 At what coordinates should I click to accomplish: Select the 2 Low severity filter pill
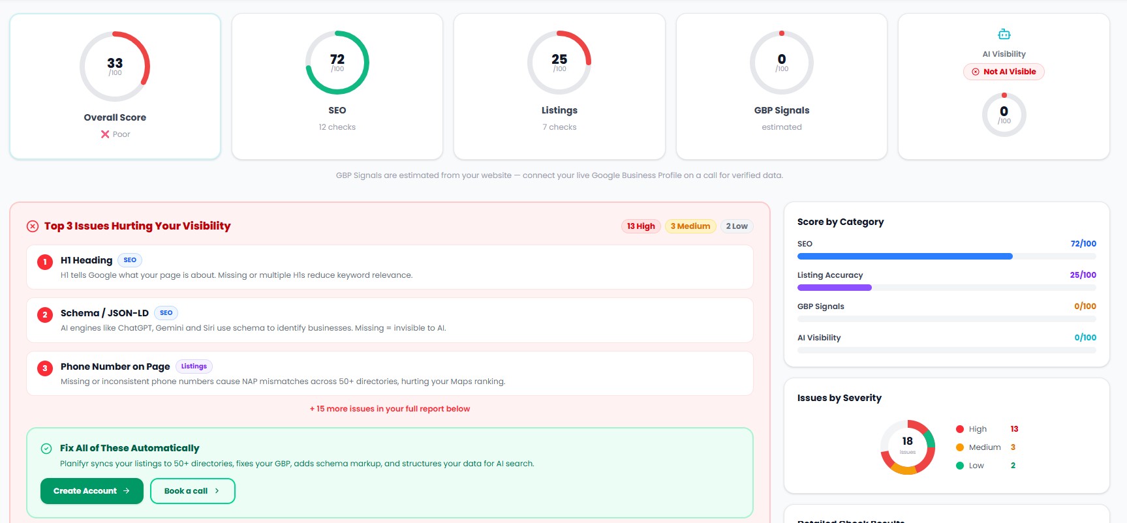click(737, 226)
